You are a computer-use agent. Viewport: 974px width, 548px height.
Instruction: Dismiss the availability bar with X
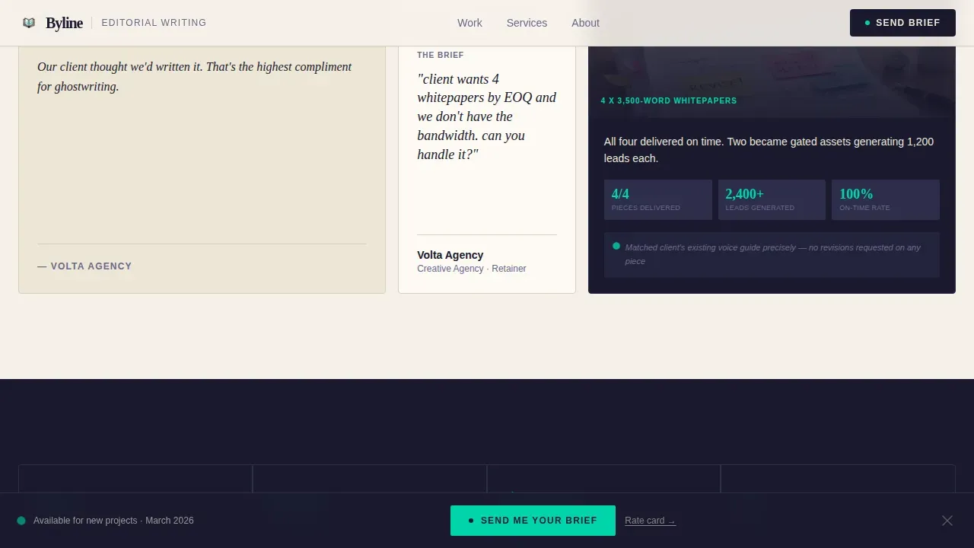click(947, 521)
